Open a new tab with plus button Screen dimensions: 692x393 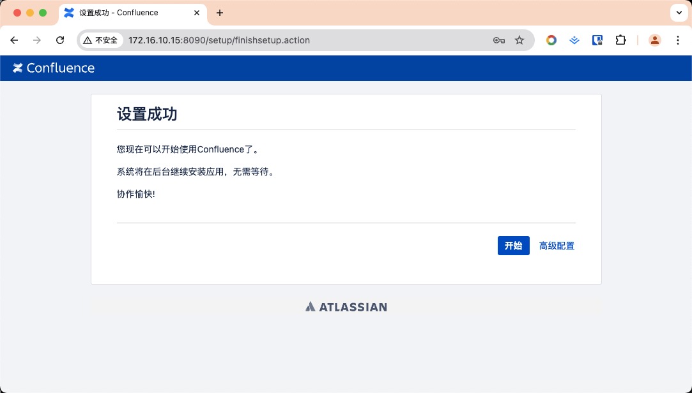click(x=220, y=13)
